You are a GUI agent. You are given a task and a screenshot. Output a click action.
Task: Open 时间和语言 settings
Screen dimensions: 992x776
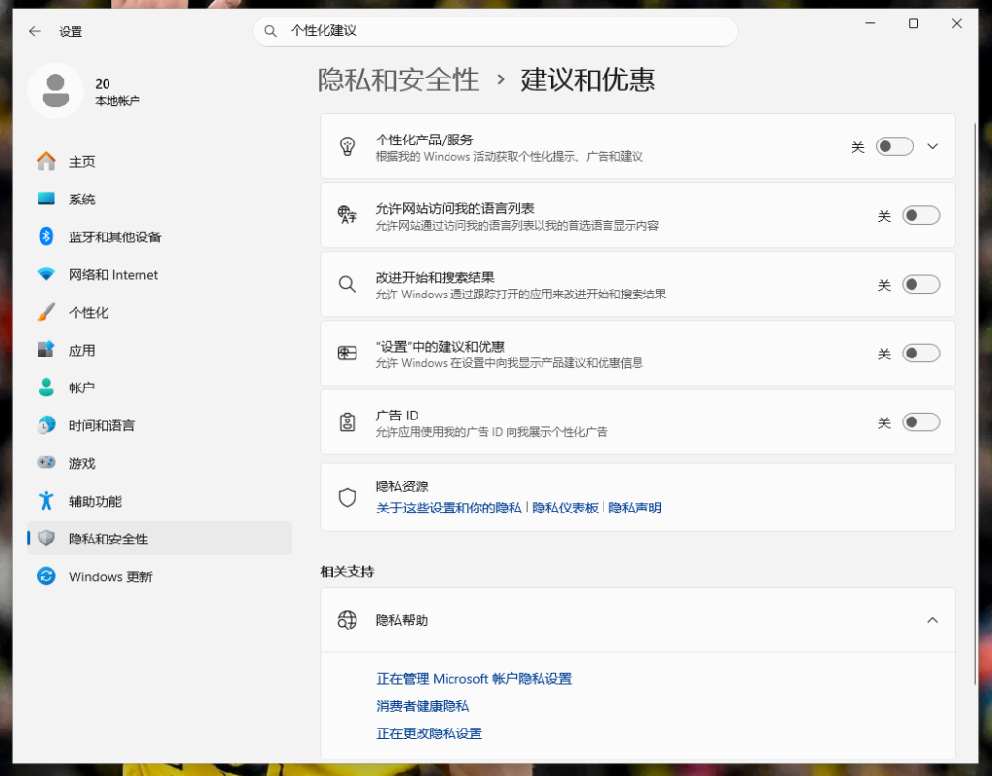(160, 425)
